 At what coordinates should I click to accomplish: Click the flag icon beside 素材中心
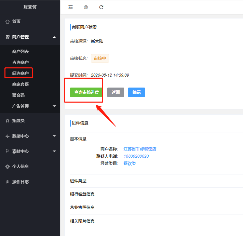click(8, 151)
